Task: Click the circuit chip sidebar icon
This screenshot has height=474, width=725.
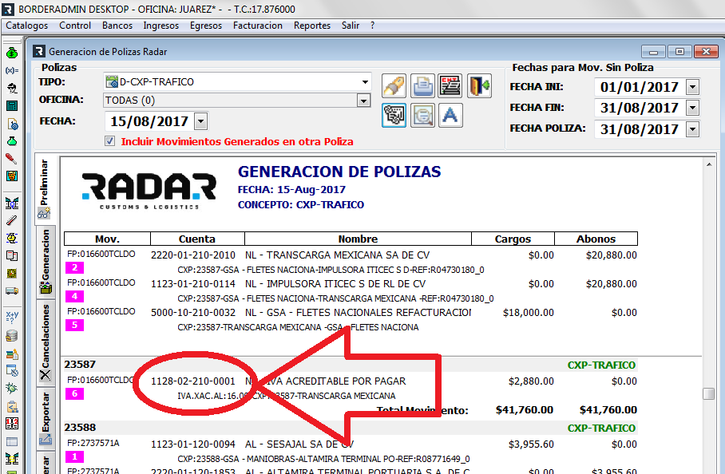Action: tap(11, 273)
